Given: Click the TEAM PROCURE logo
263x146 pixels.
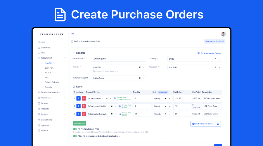Looking at the screenshot, I should tap(52, 34).
